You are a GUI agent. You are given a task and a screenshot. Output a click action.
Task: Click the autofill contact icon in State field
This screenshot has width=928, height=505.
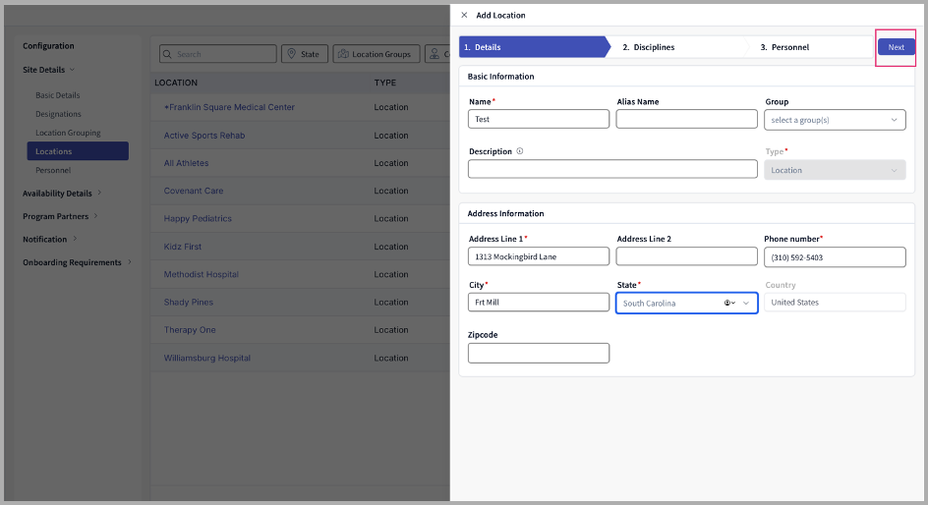point(728,303)
